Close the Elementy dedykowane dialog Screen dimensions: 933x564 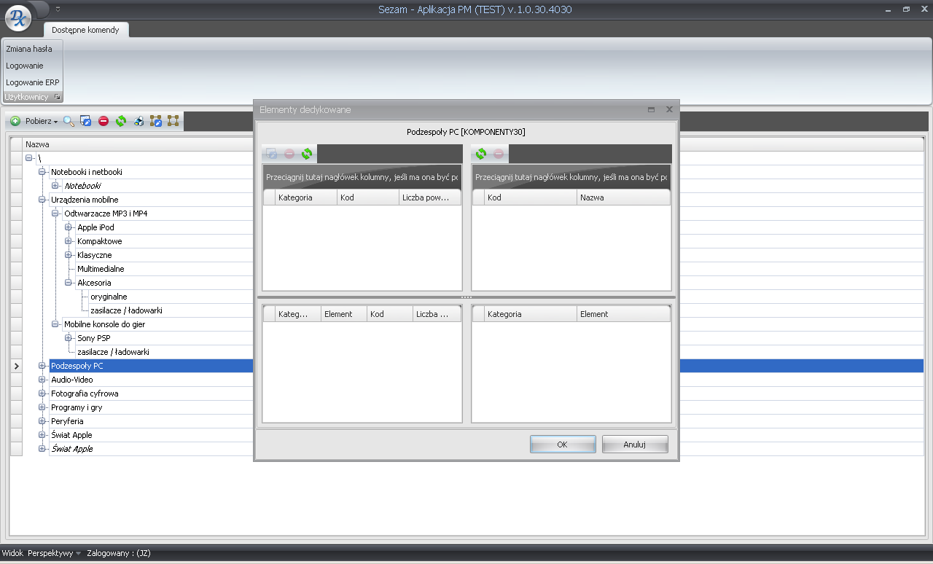pos(669,109)
